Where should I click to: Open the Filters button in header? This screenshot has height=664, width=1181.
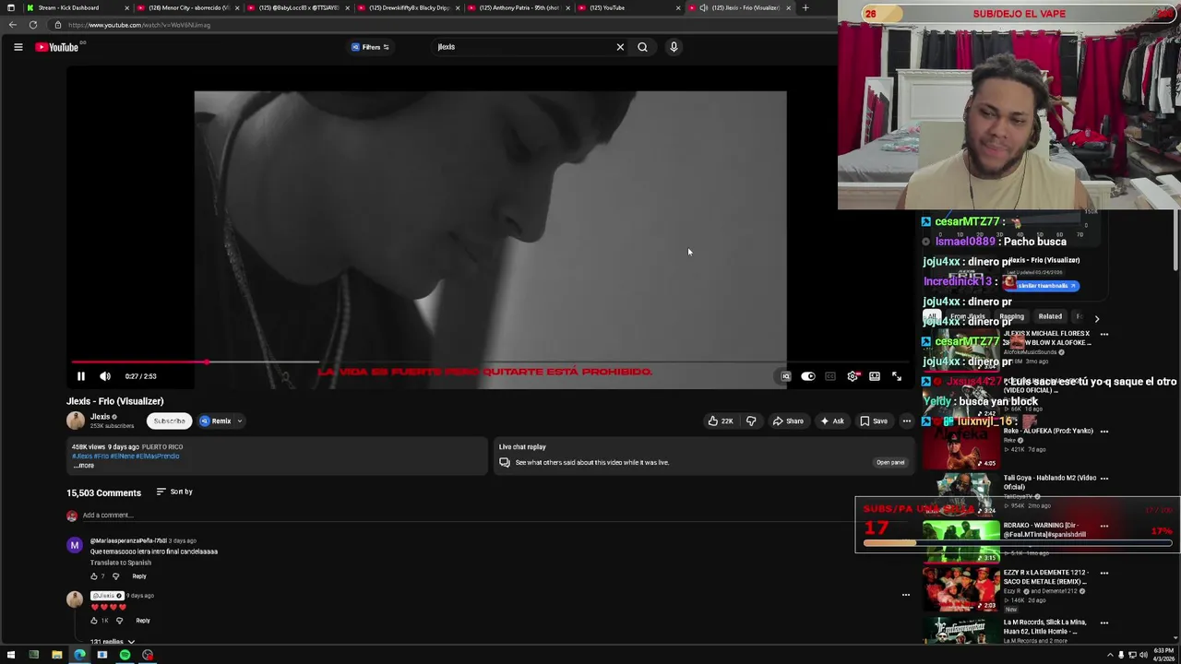point(370,47)
